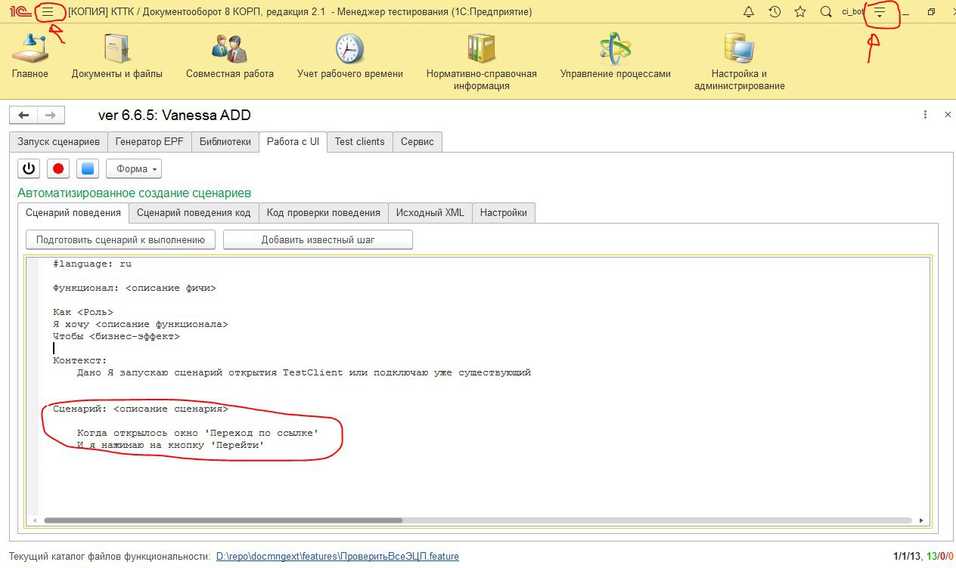Click the scrollbar's right arrow
The height and width of the screenshot is (568, 956).
921,520
